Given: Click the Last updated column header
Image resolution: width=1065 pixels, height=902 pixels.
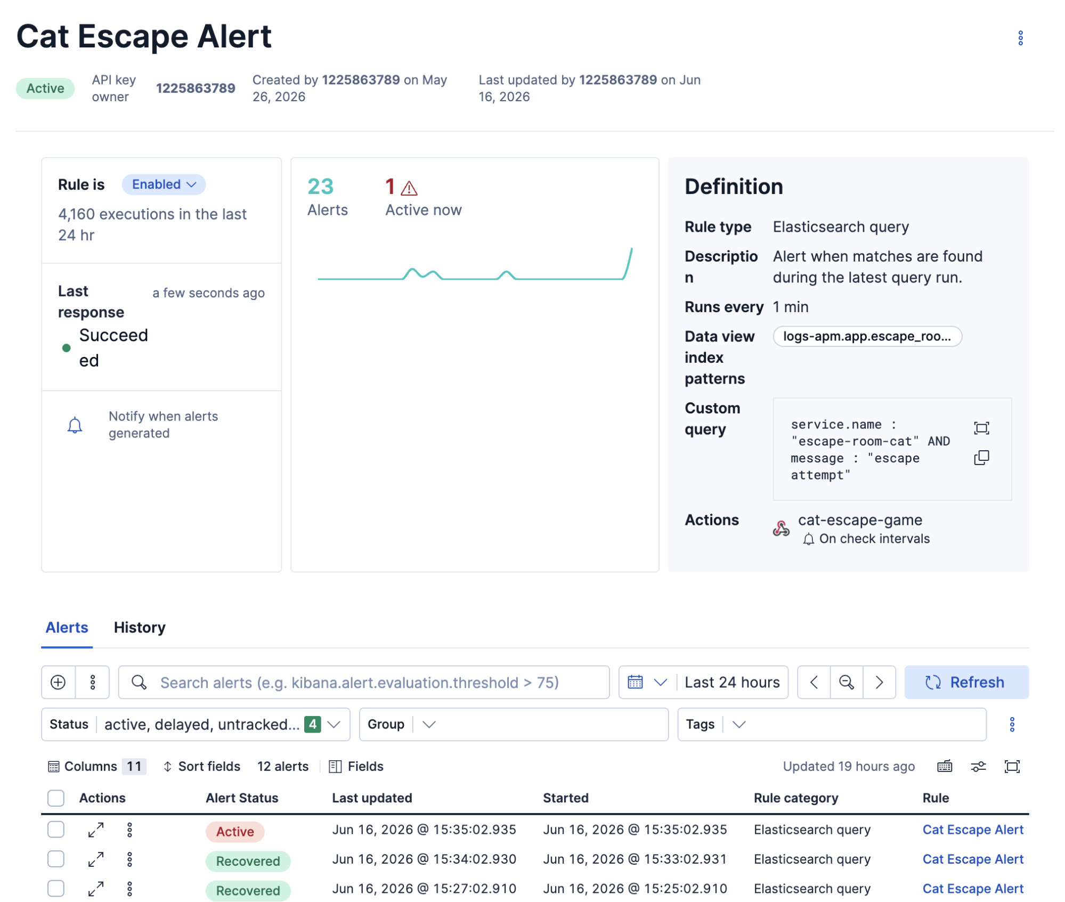Looking at the screenshot, I should (372, 798).
